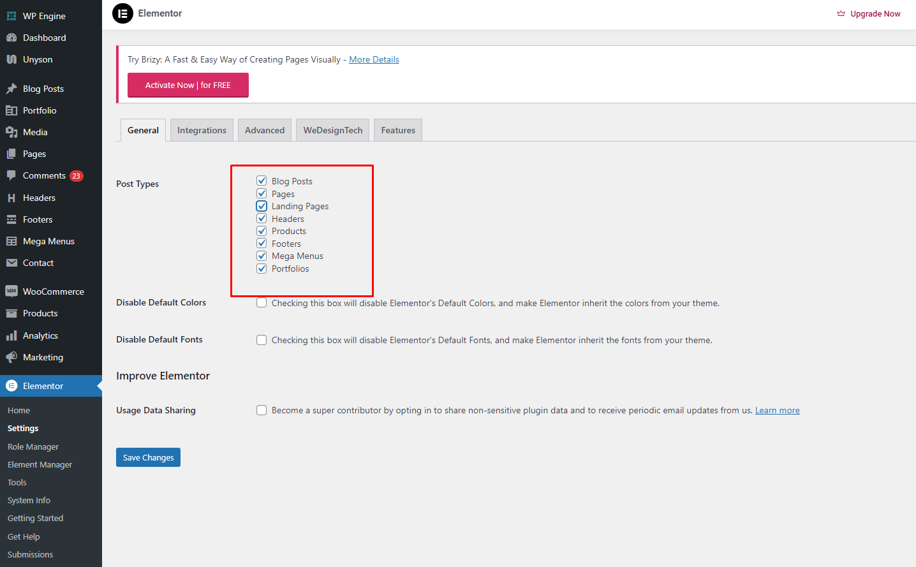Uncheck the Headers post type checkbox
916x567 pixels.
(262, 218)
